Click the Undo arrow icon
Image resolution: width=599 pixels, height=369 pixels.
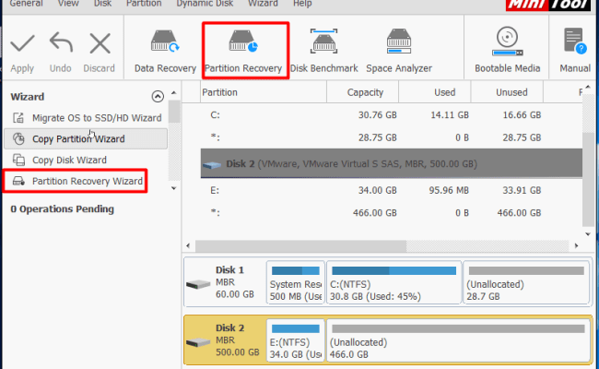[x=61, y=42]
